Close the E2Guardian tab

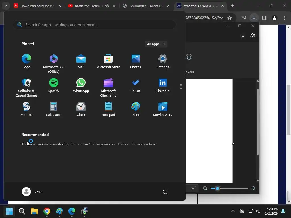coord(168,6)
